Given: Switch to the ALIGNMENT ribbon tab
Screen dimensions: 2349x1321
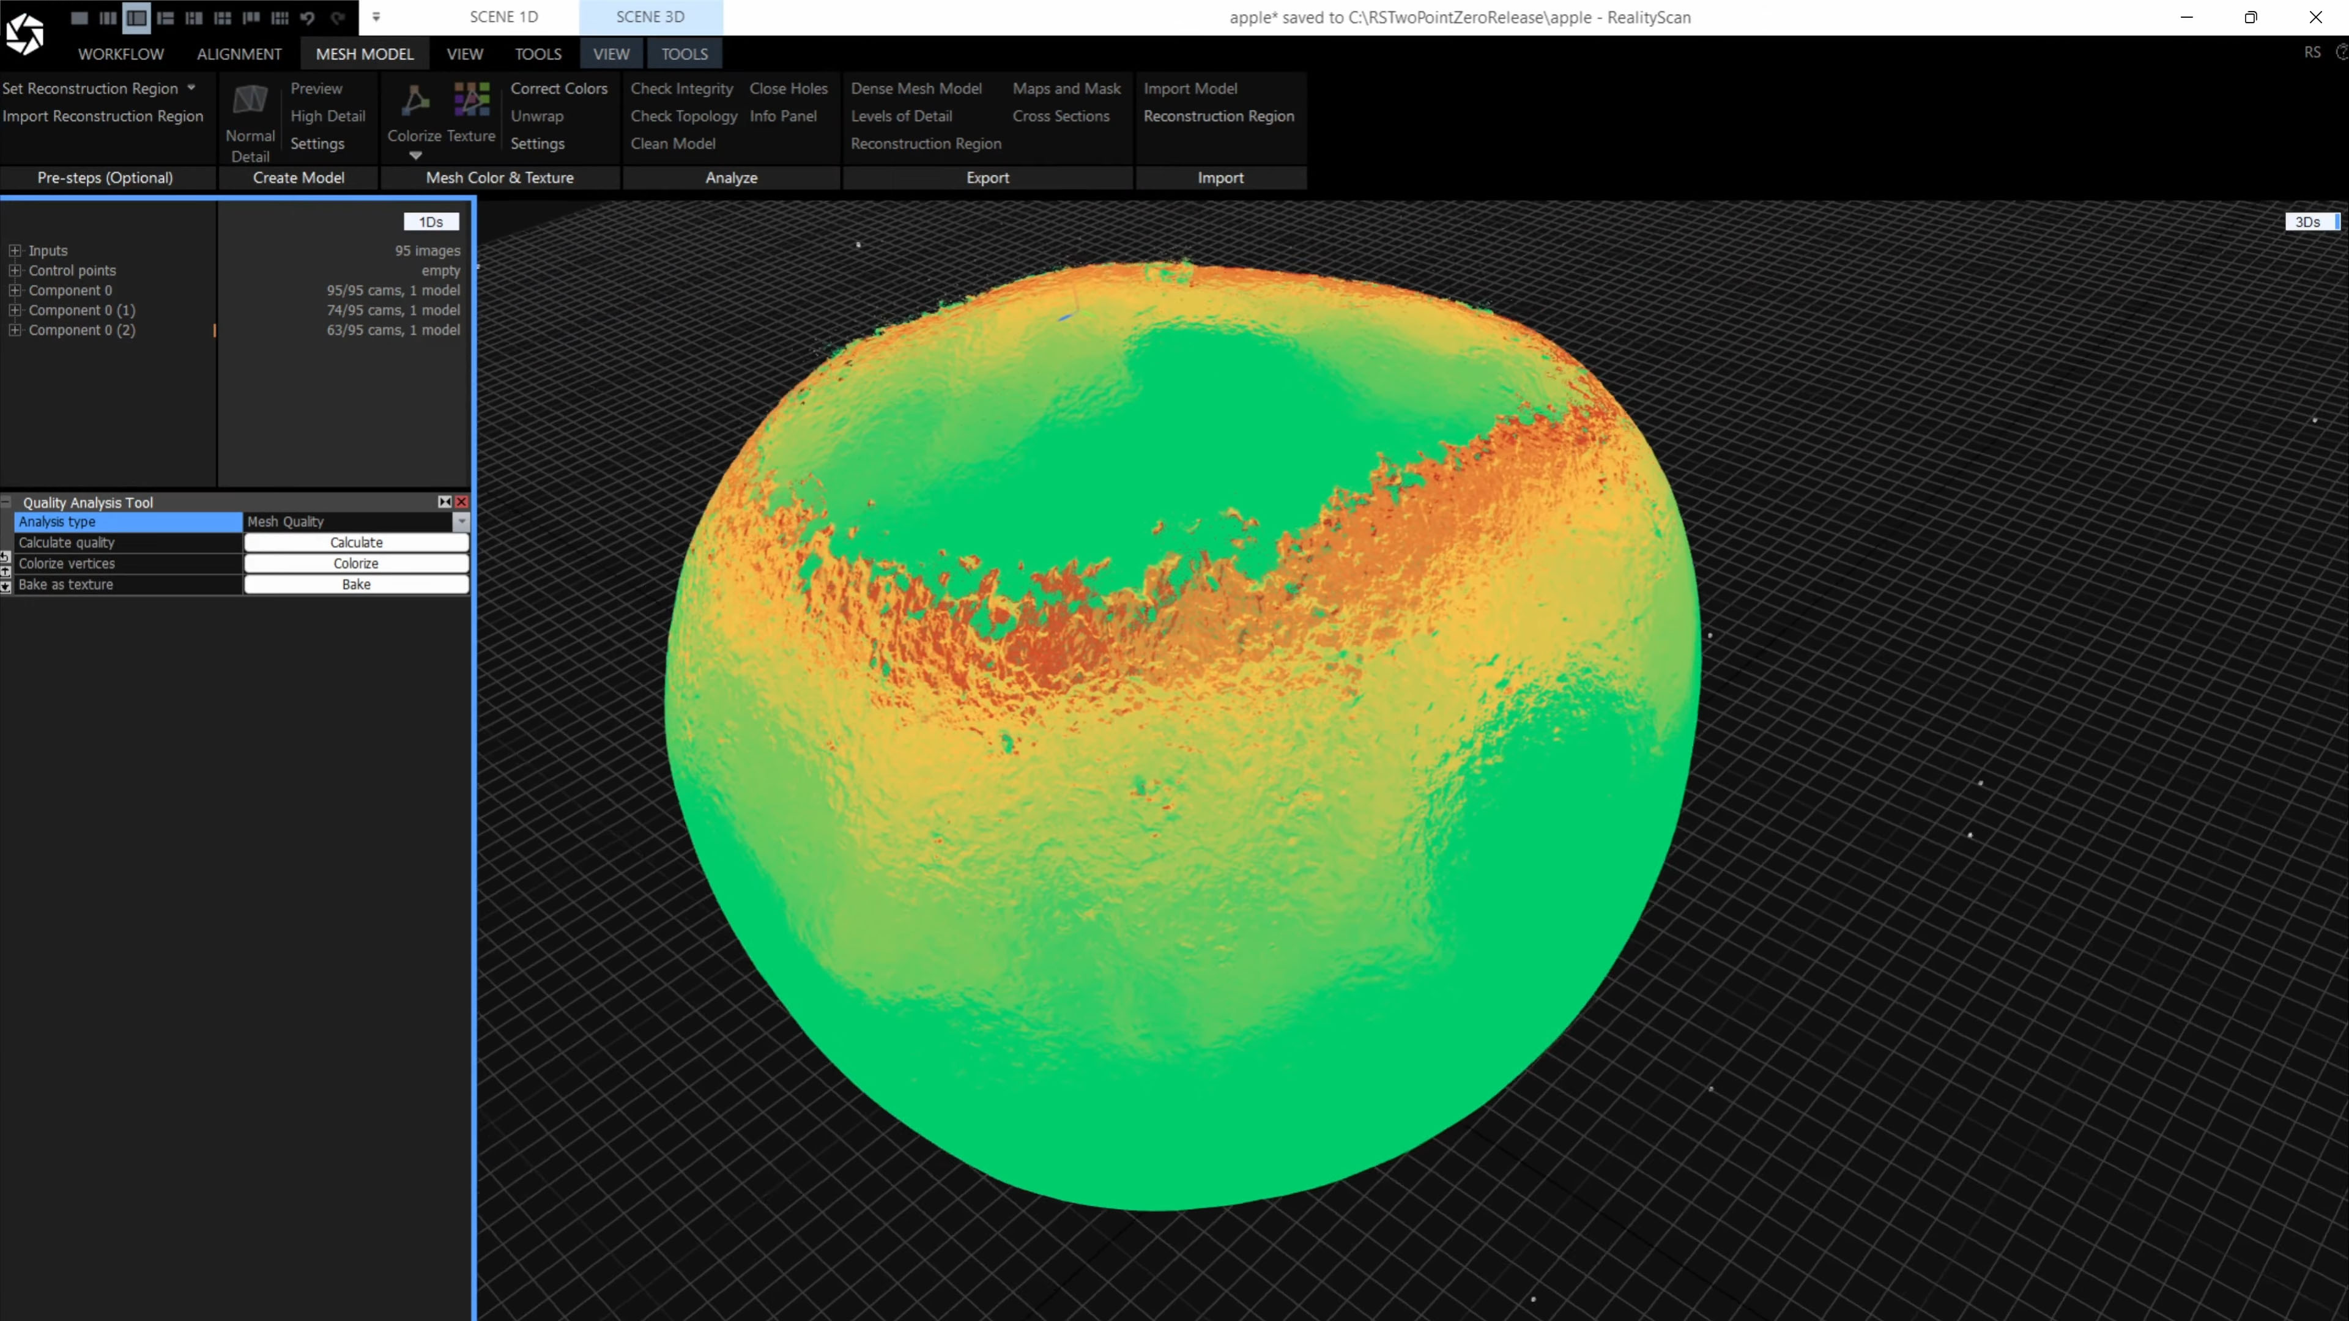Looking at the screenshot, I should [x=239, y=54].
